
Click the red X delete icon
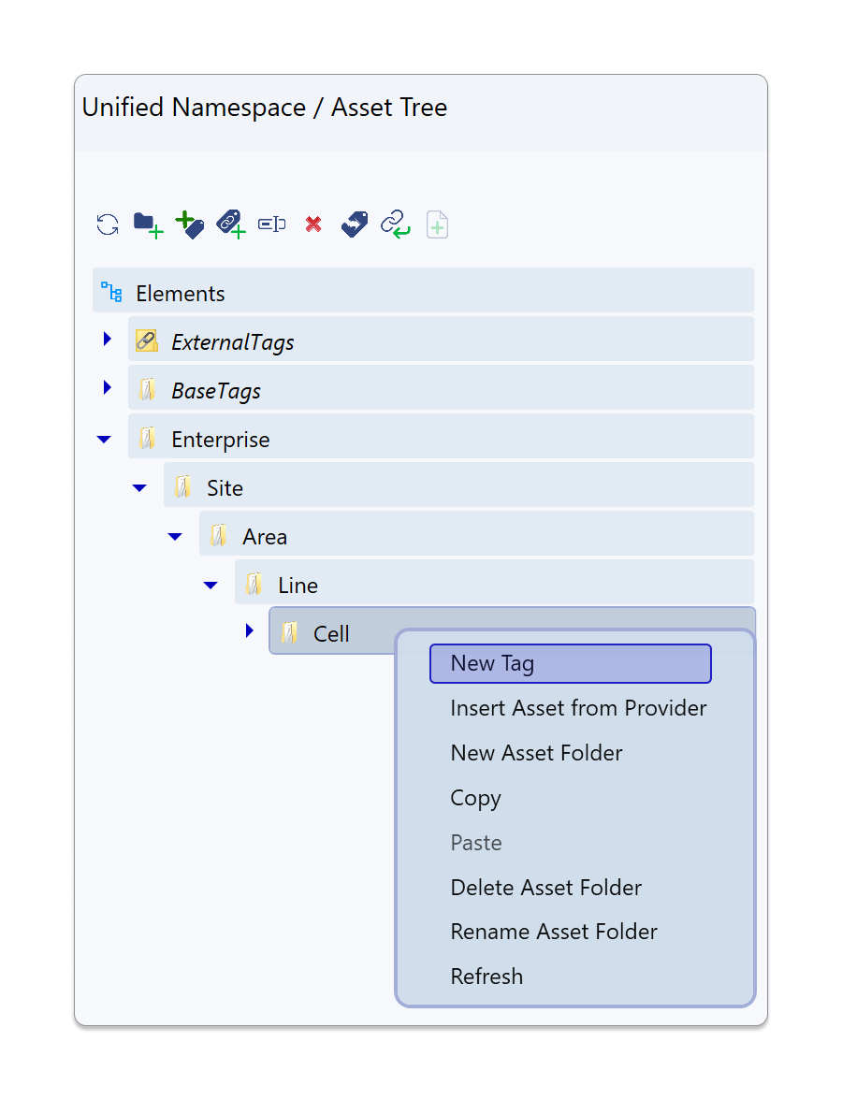(x=313, y=224)
